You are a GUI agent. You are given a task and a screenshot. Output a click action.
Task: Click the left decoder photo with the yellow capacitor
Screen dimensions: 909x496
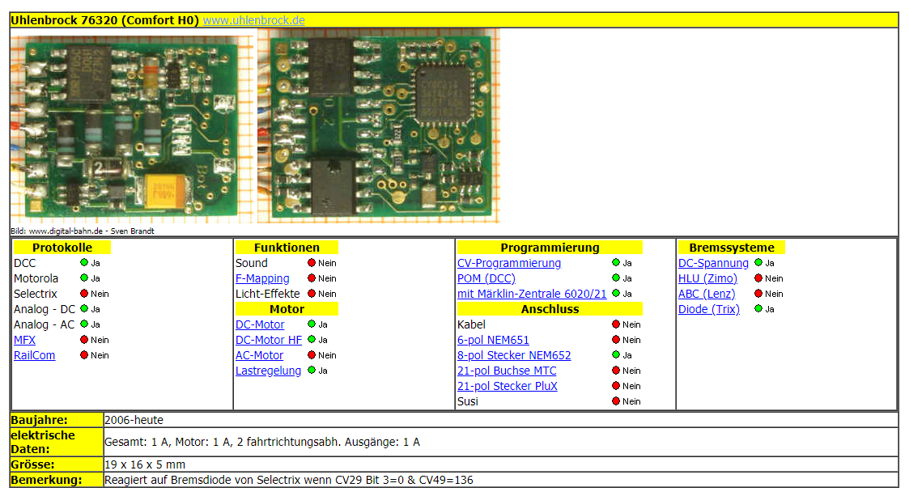[132, 129]
